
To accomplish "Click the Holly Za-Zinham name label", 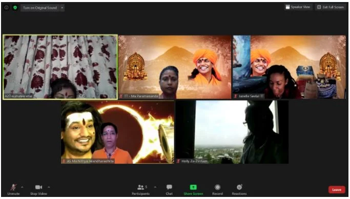I will pos(194,161).
